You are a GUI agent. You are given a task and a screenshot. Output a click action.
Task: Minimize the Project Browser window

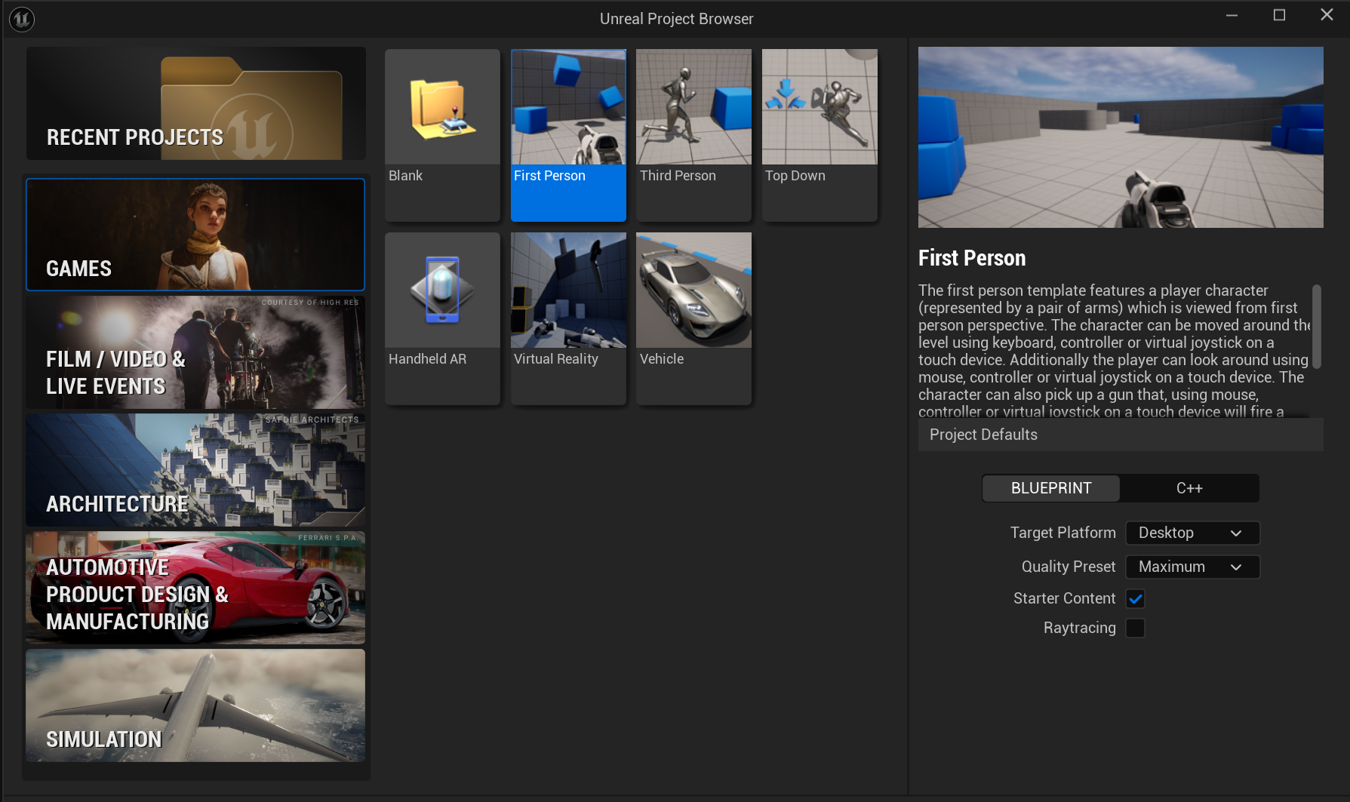(1232, 15)
